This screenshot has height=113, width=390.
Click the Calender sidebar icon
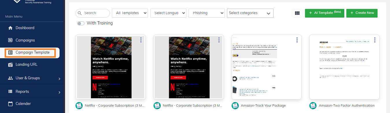point(10,104)
